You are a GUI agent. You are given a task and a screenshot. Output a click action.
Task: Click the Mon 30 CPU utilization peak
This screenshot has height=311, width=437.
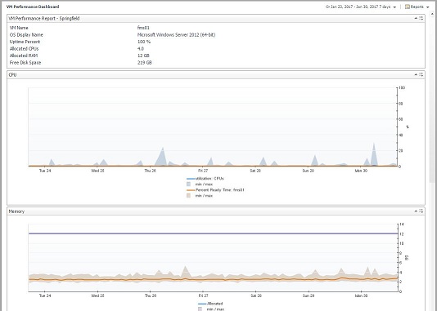click(374, 156)
